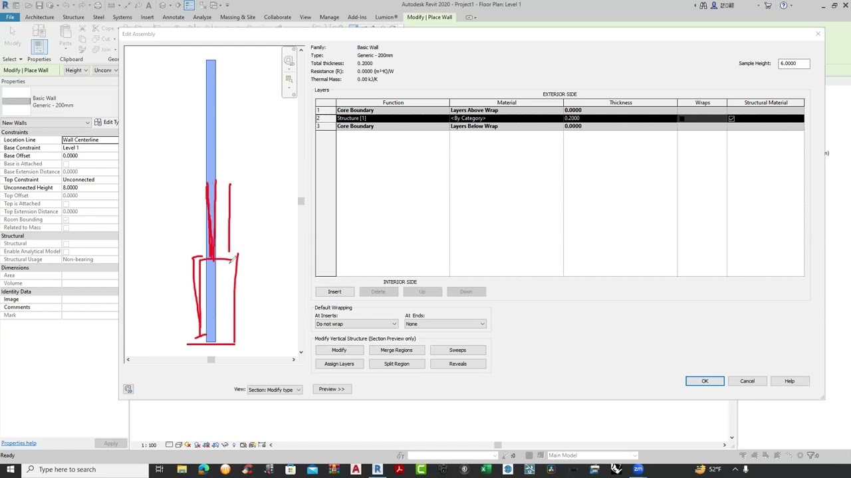Image resolution: width=851 pixels, height=478 pixels.
Task: Switch to Revit in the taskbar
Action: click(x=377, y=469)
